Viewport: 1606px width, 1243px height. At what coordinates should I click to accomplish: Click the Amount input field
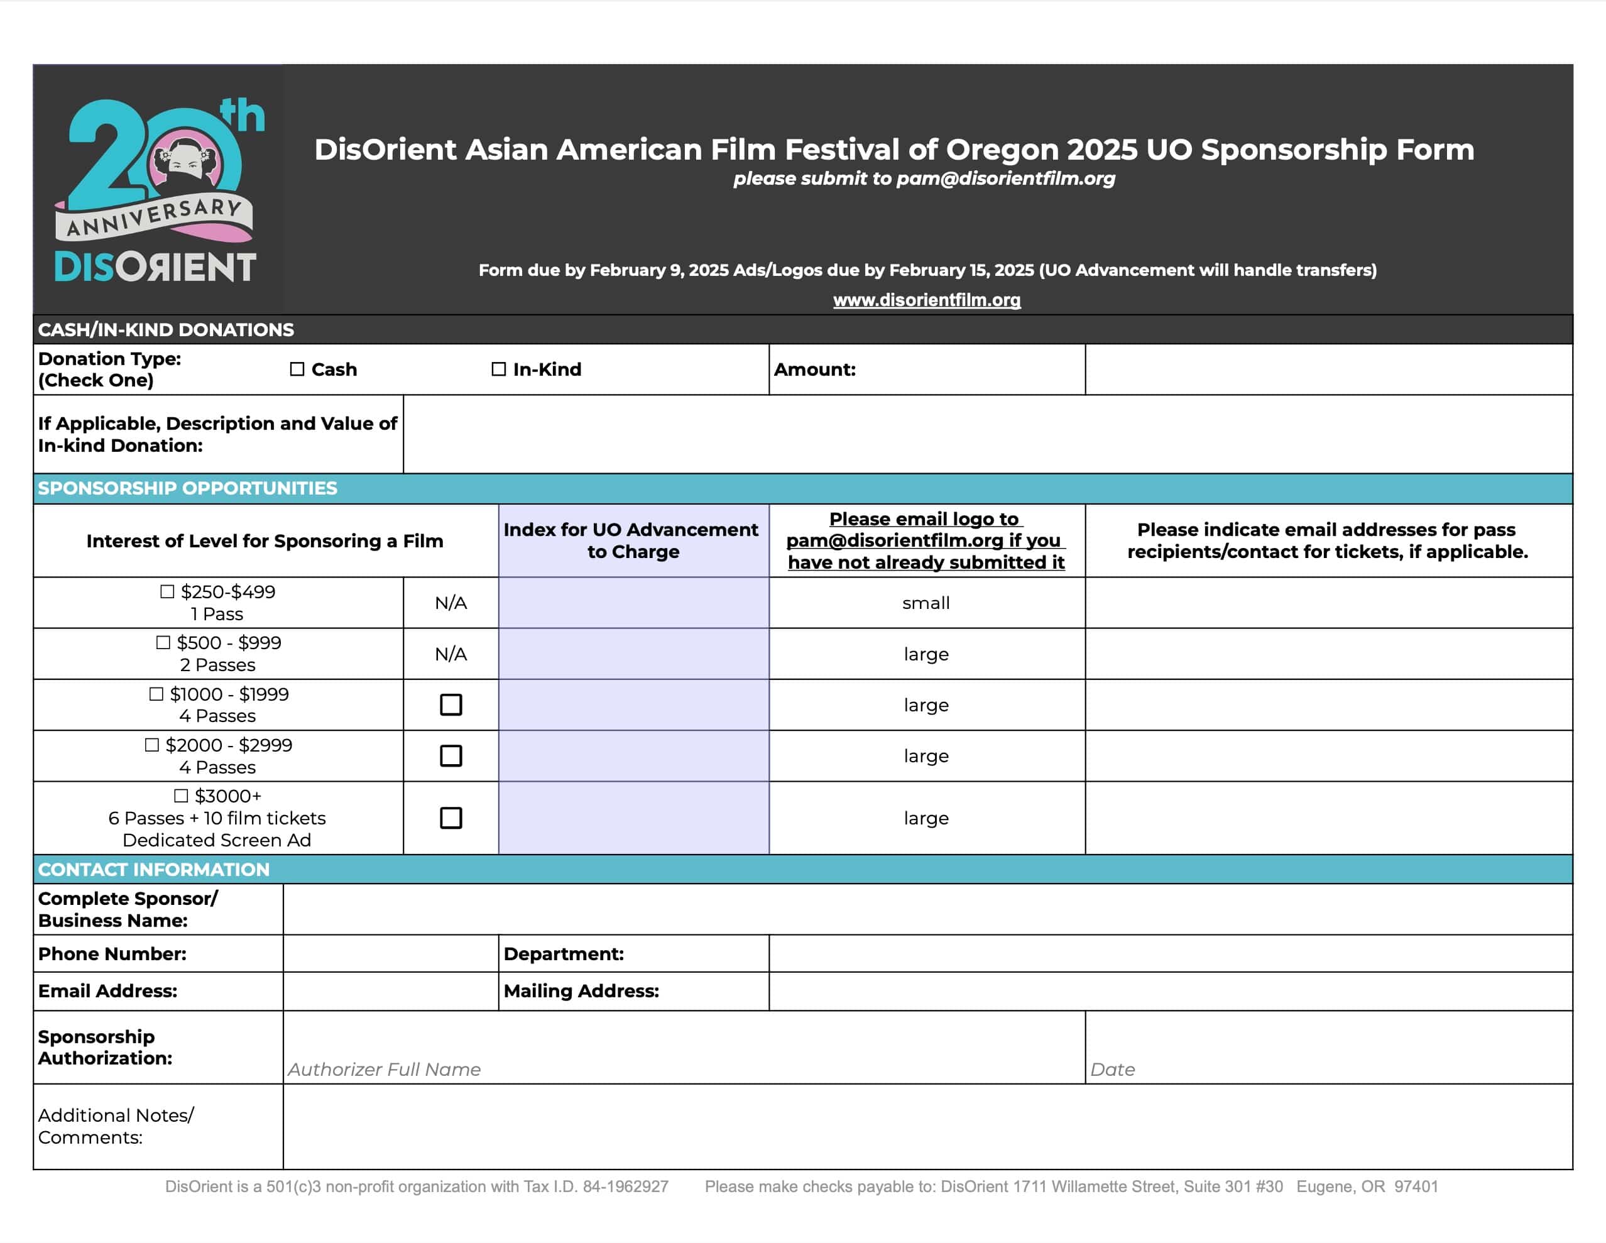coord(1328,370)
